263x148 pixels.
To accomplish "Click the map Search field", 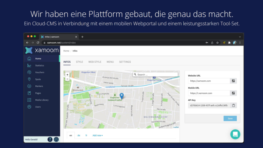I will point(155,75).
